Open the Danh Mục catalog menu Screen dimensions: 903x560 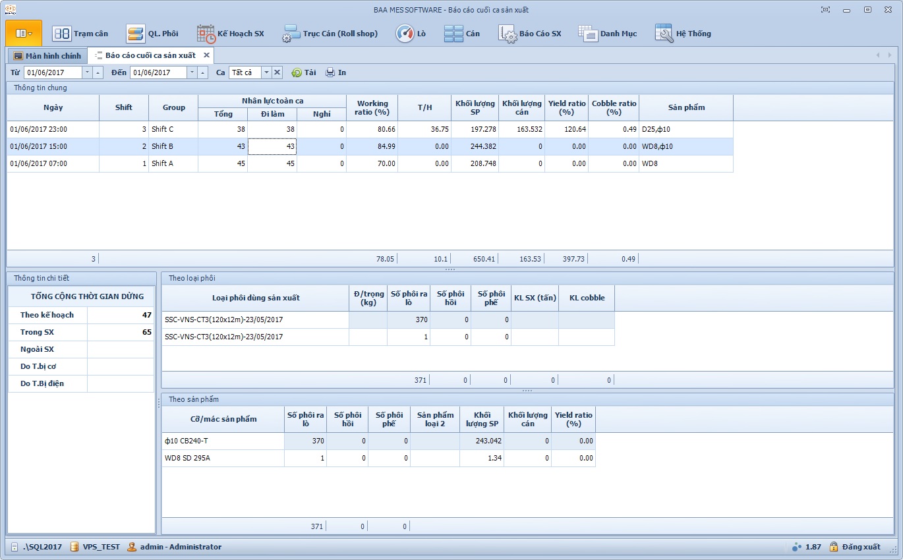607,34
